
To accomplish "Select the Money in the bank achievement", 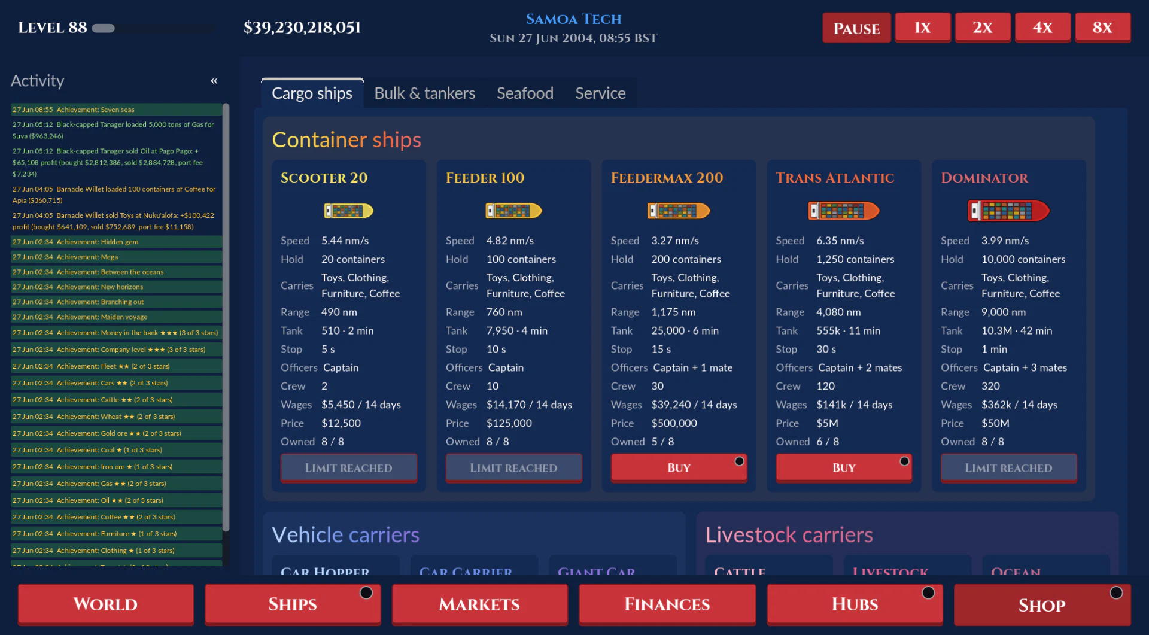I will (116, 333).
